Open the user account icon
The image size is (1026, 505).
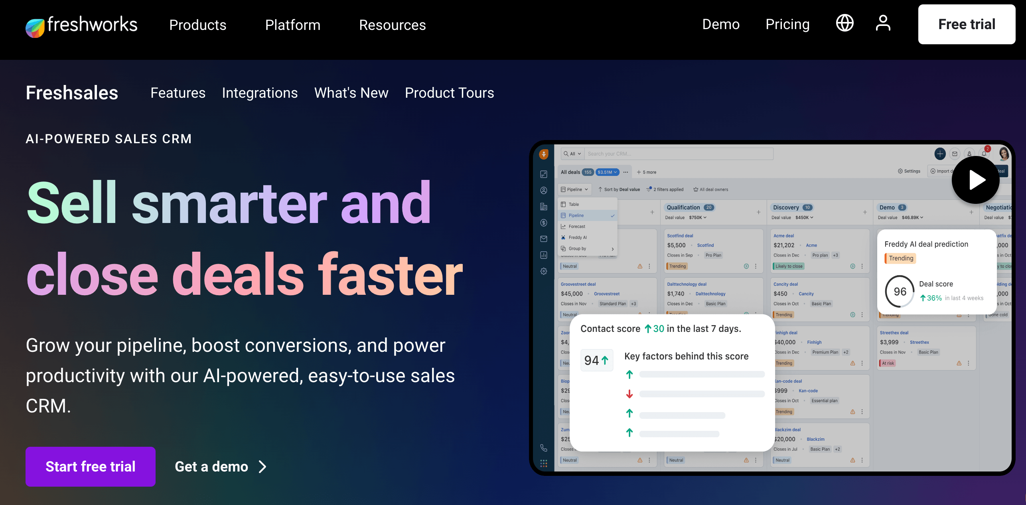pos(883,23)
